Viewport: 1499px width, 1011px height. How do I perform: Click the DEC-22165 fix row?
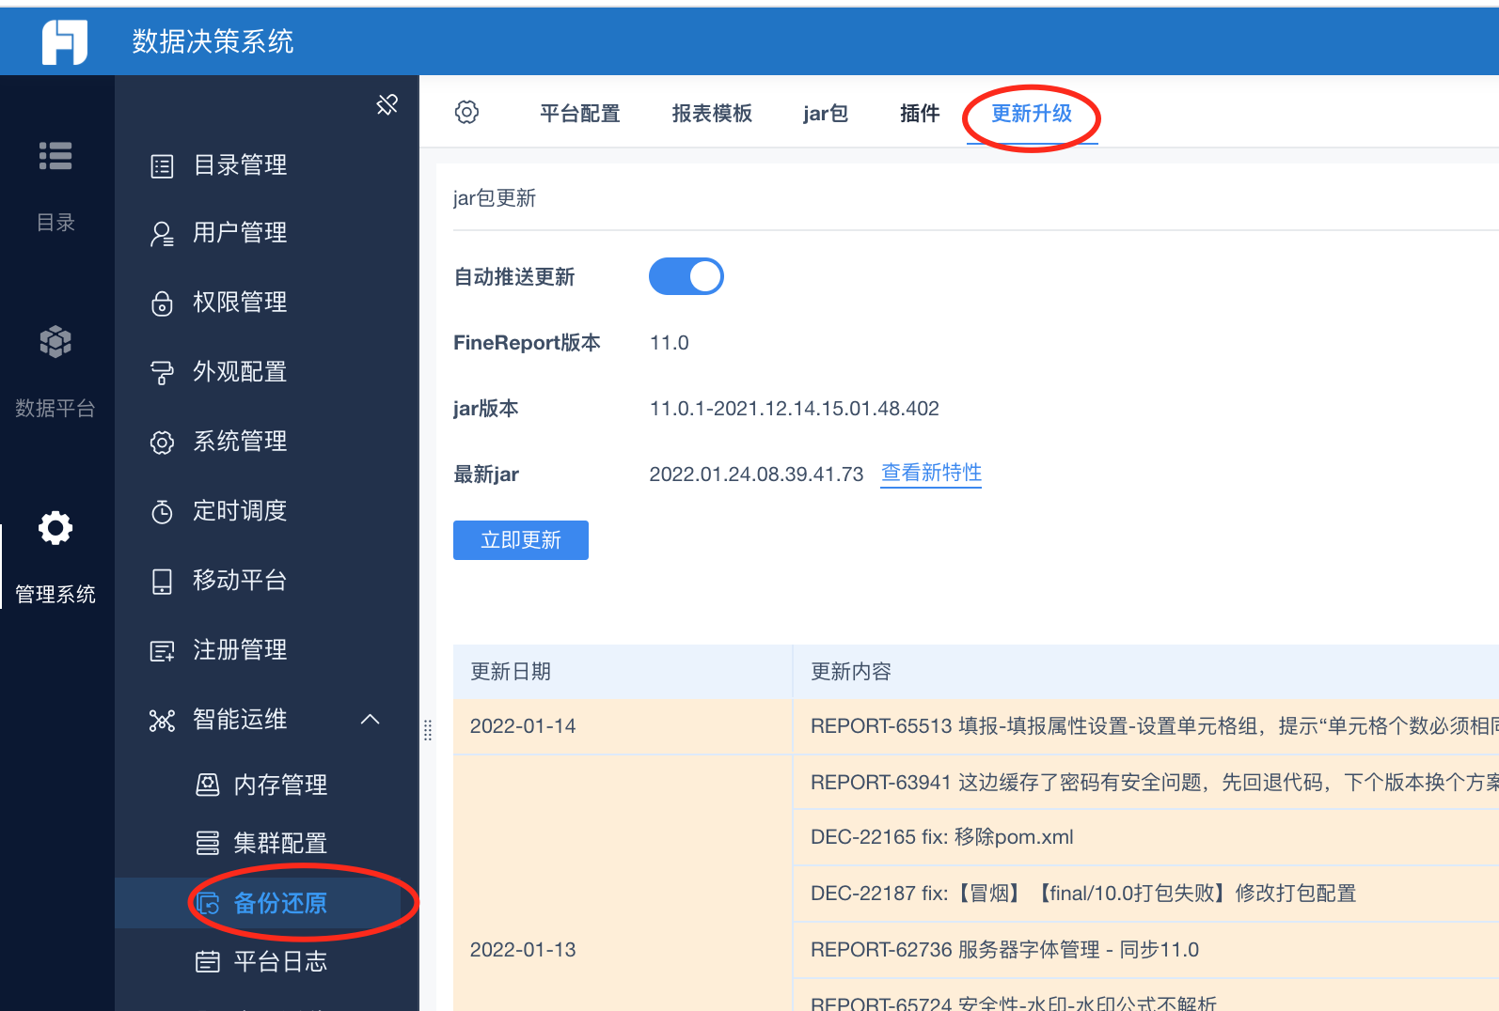1145,837
